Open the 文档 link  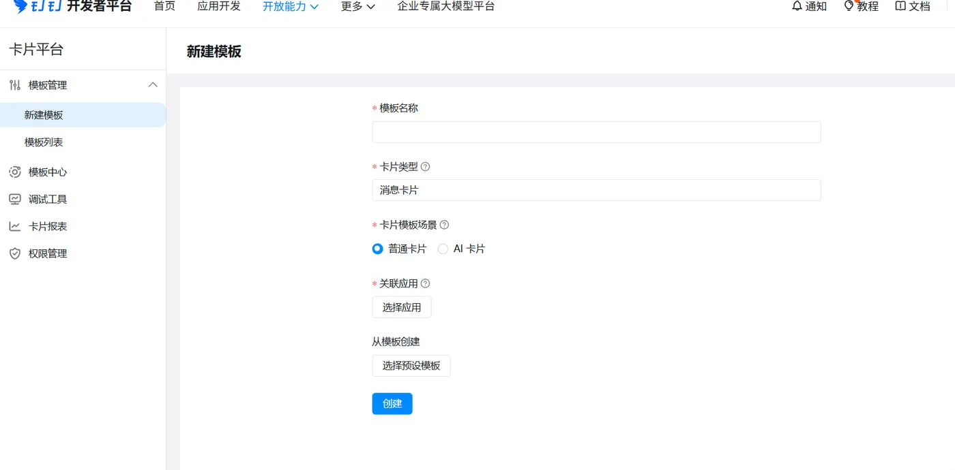pos(920,6)
